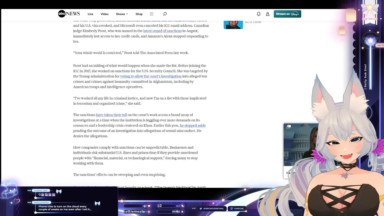Open the 'he stepped aside' link
This screenshot has width=384, height=216.
193,125
